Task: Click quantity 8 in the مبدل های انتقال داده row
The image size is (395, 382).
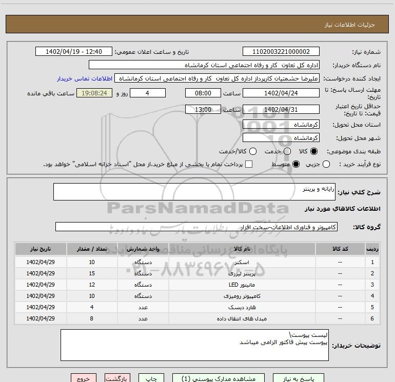Action: (x=92, y=319)
